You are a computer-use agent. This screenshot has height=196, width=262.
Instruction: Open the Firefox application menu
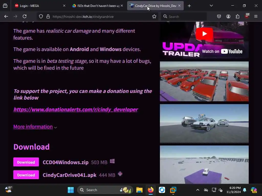click(x=256, y=16)
